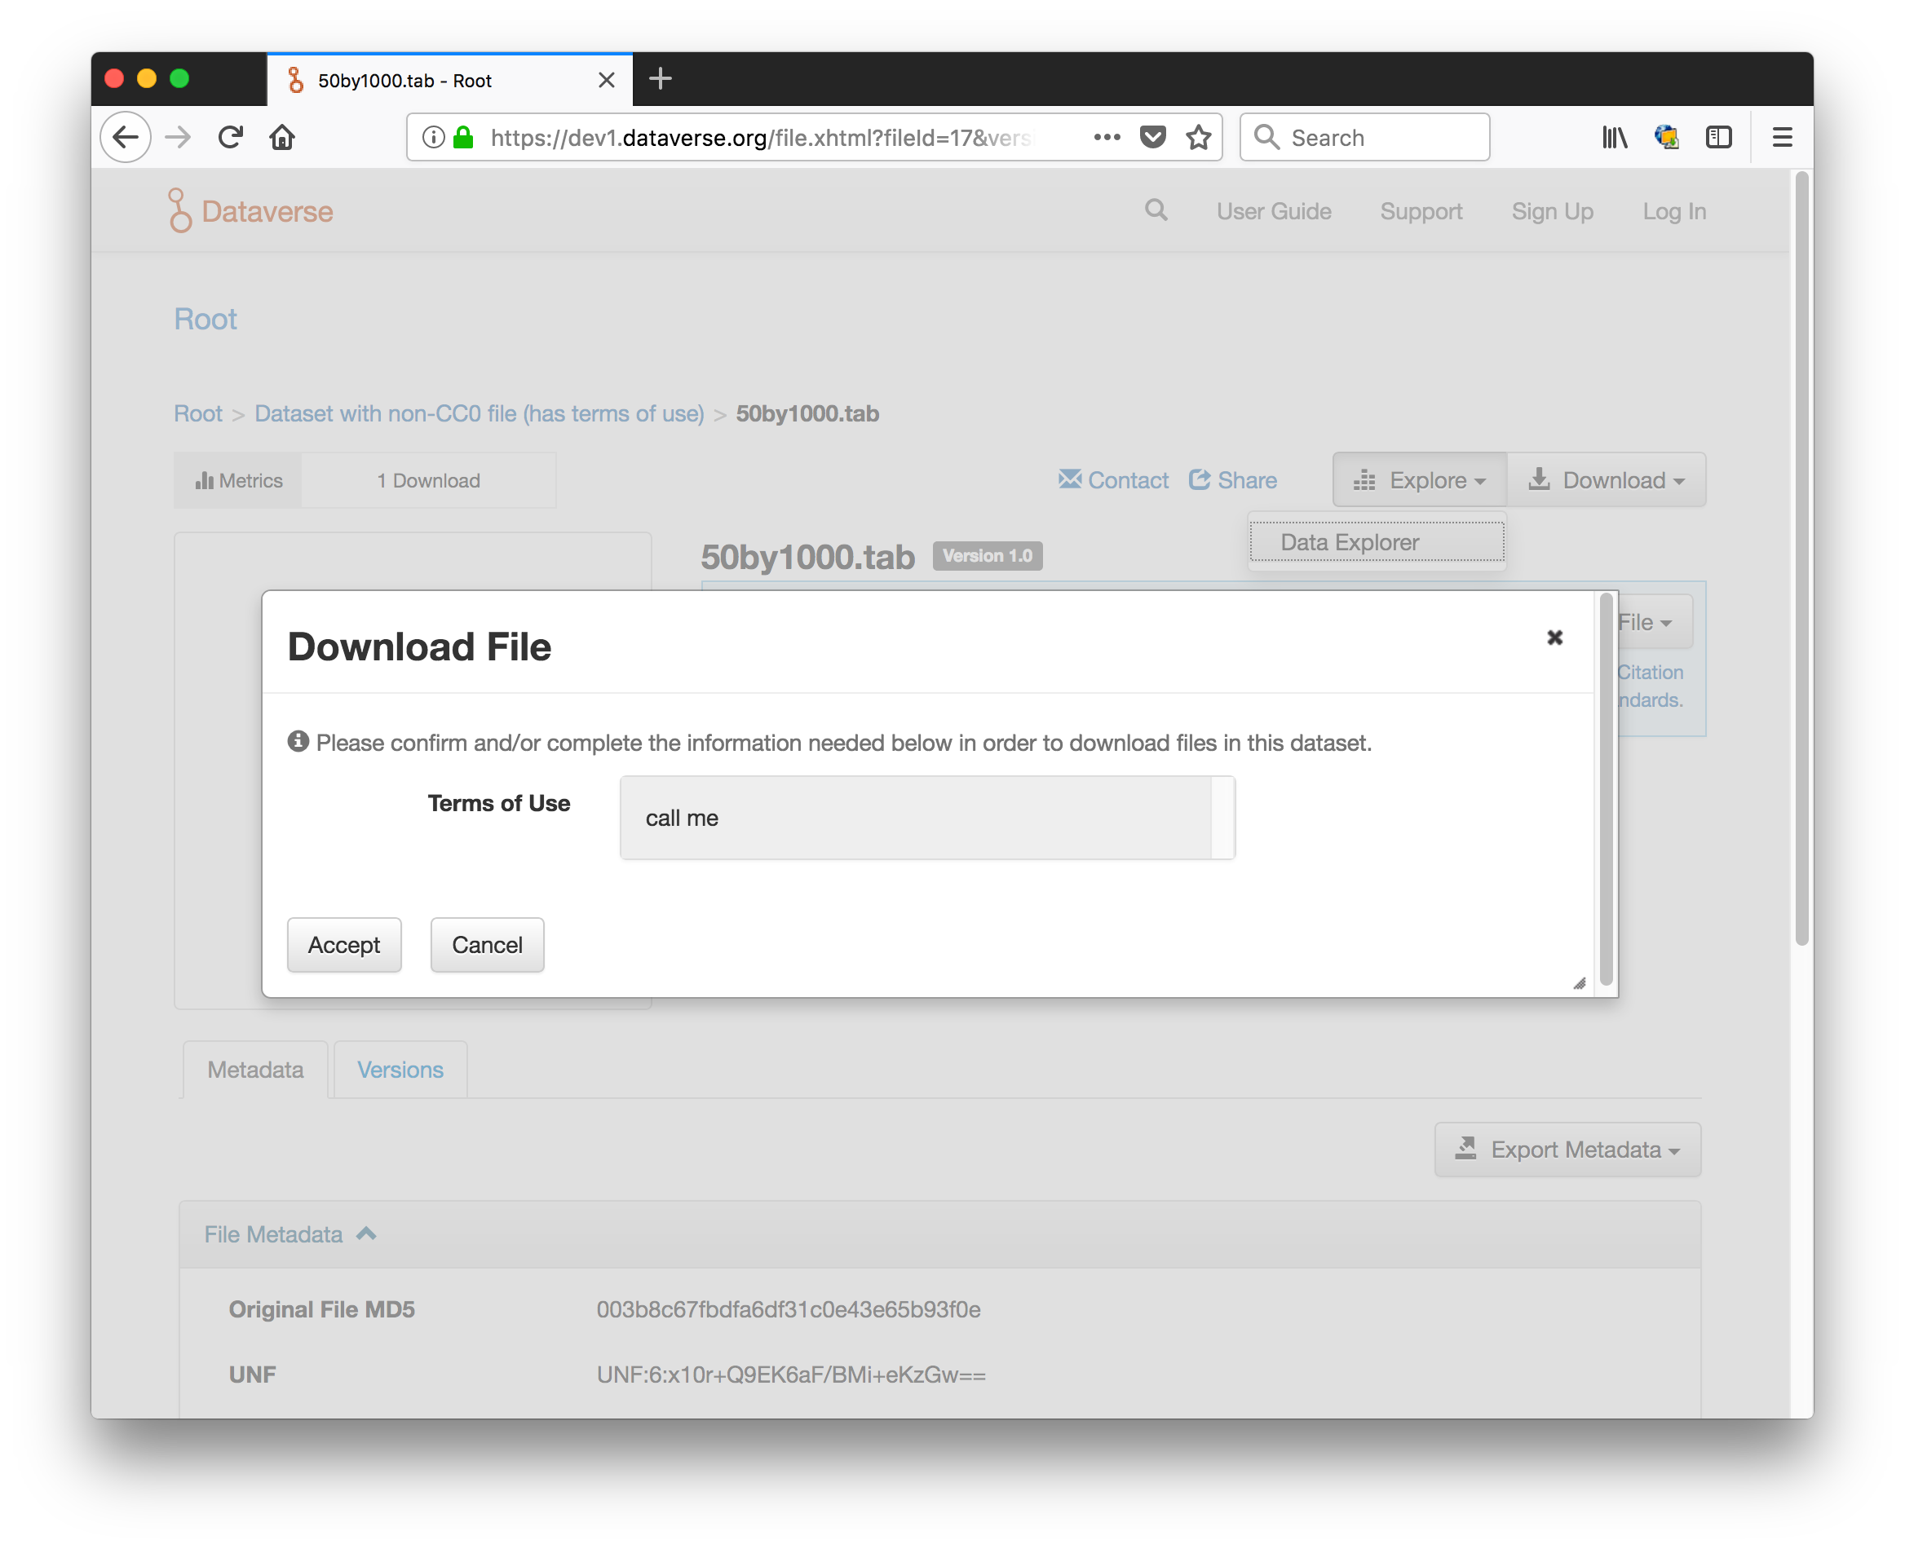Click the dialog resize handle corner
1905x1549 pixels.
(1579, 983)
